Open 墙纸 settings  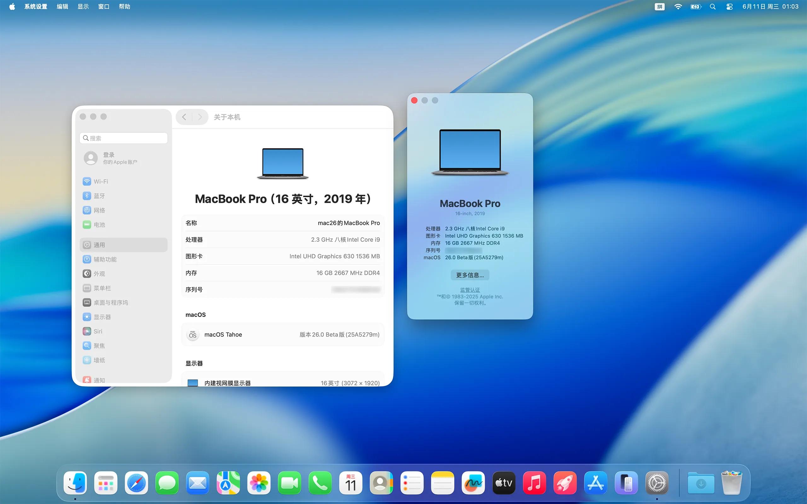99,360
